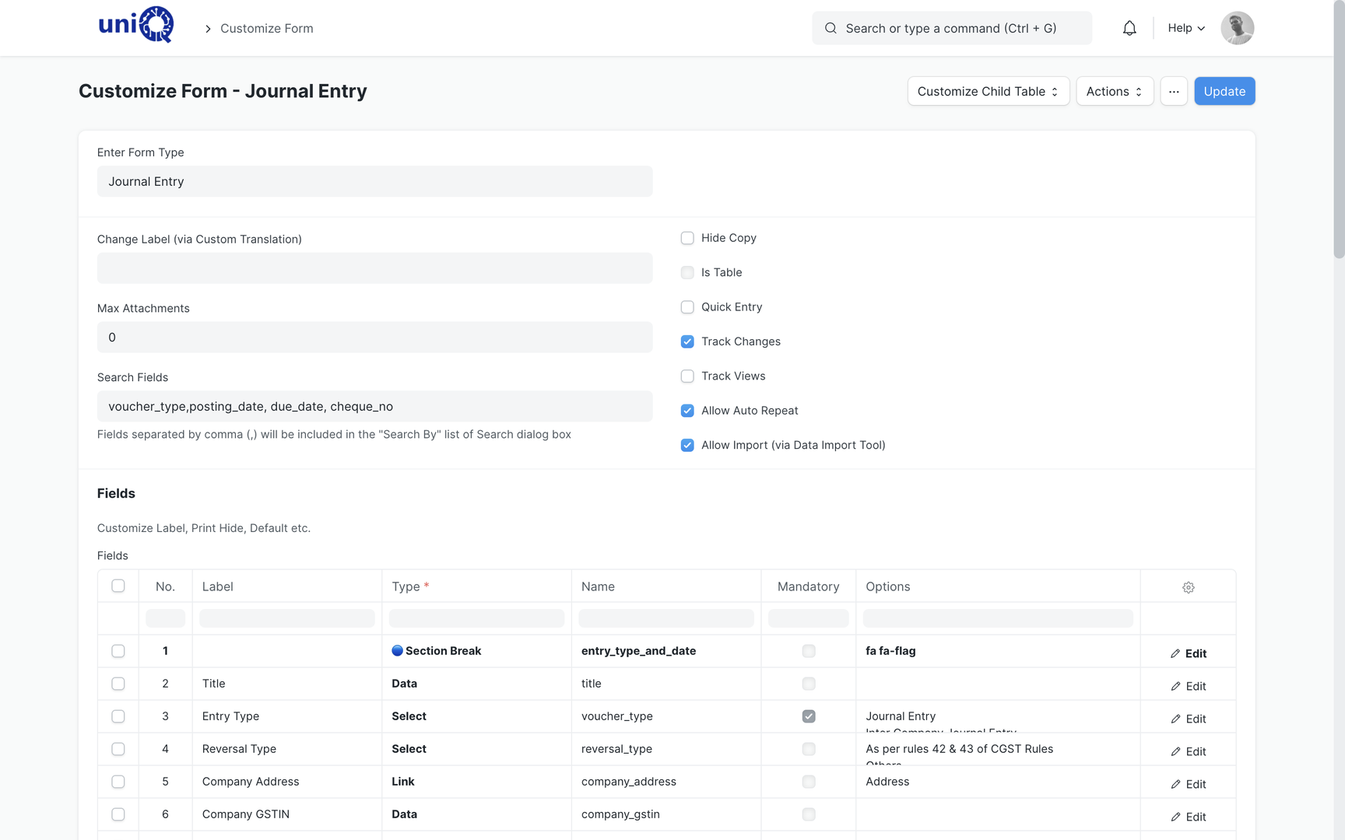Edit the voucher_type field row

[1188, 719]
